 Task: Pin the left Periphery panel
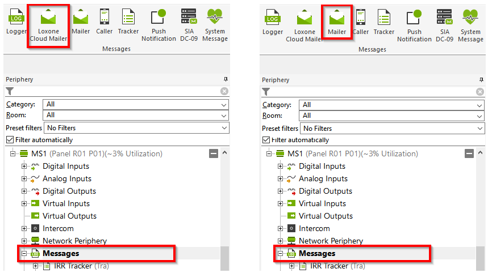(226, 79)
